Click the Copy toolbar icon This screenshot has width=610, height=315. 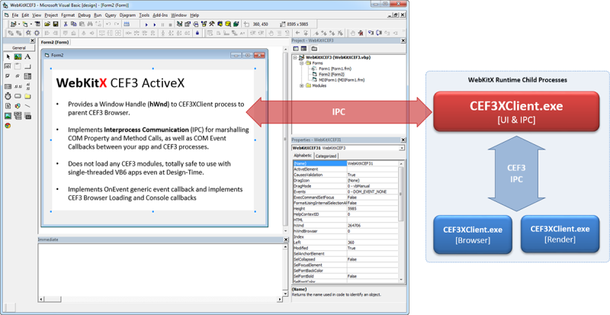[x=74, y=24]
